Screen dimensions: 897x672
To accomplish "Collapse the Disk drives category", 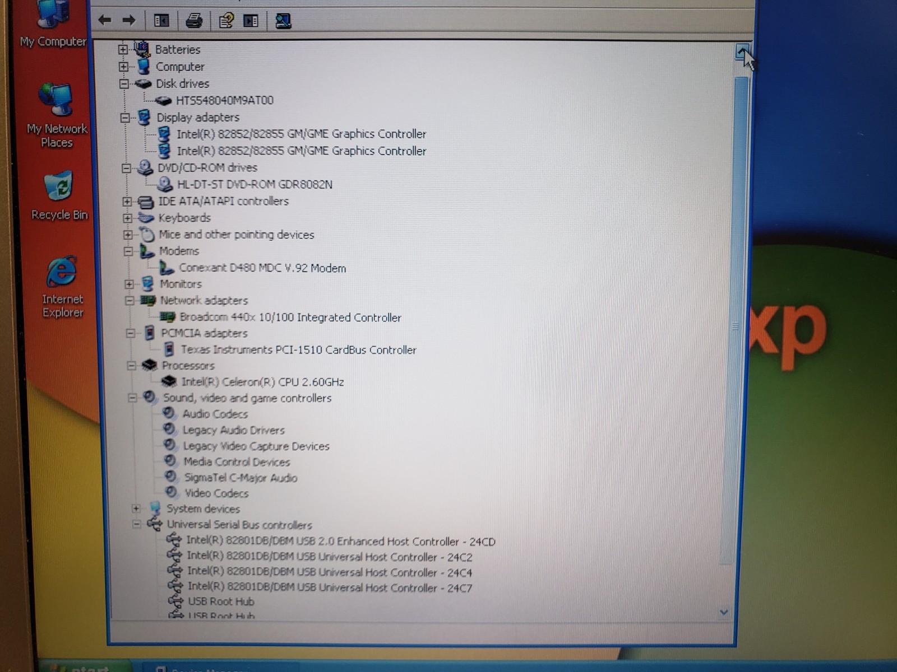I will pos(124,84).
